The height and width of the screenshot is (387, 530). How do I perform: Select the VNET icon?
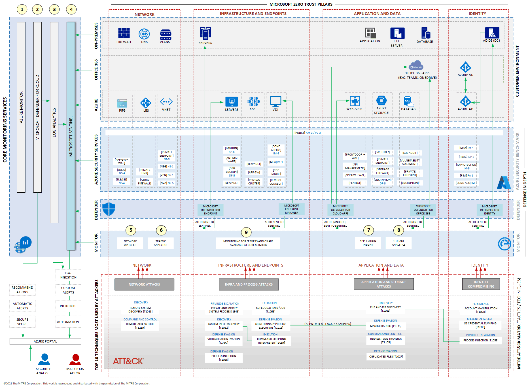click(166, 101)
